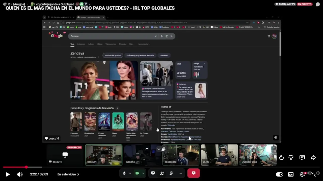323x181 pixels.
Task: Open Discord call more options dots
Action: click(180, 173)
